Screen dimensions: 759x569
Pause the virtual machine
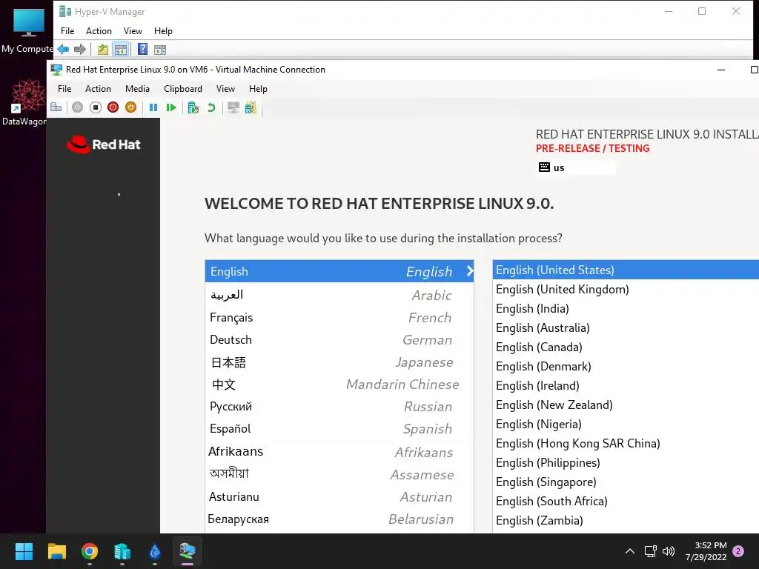click(x=153, y=107)
